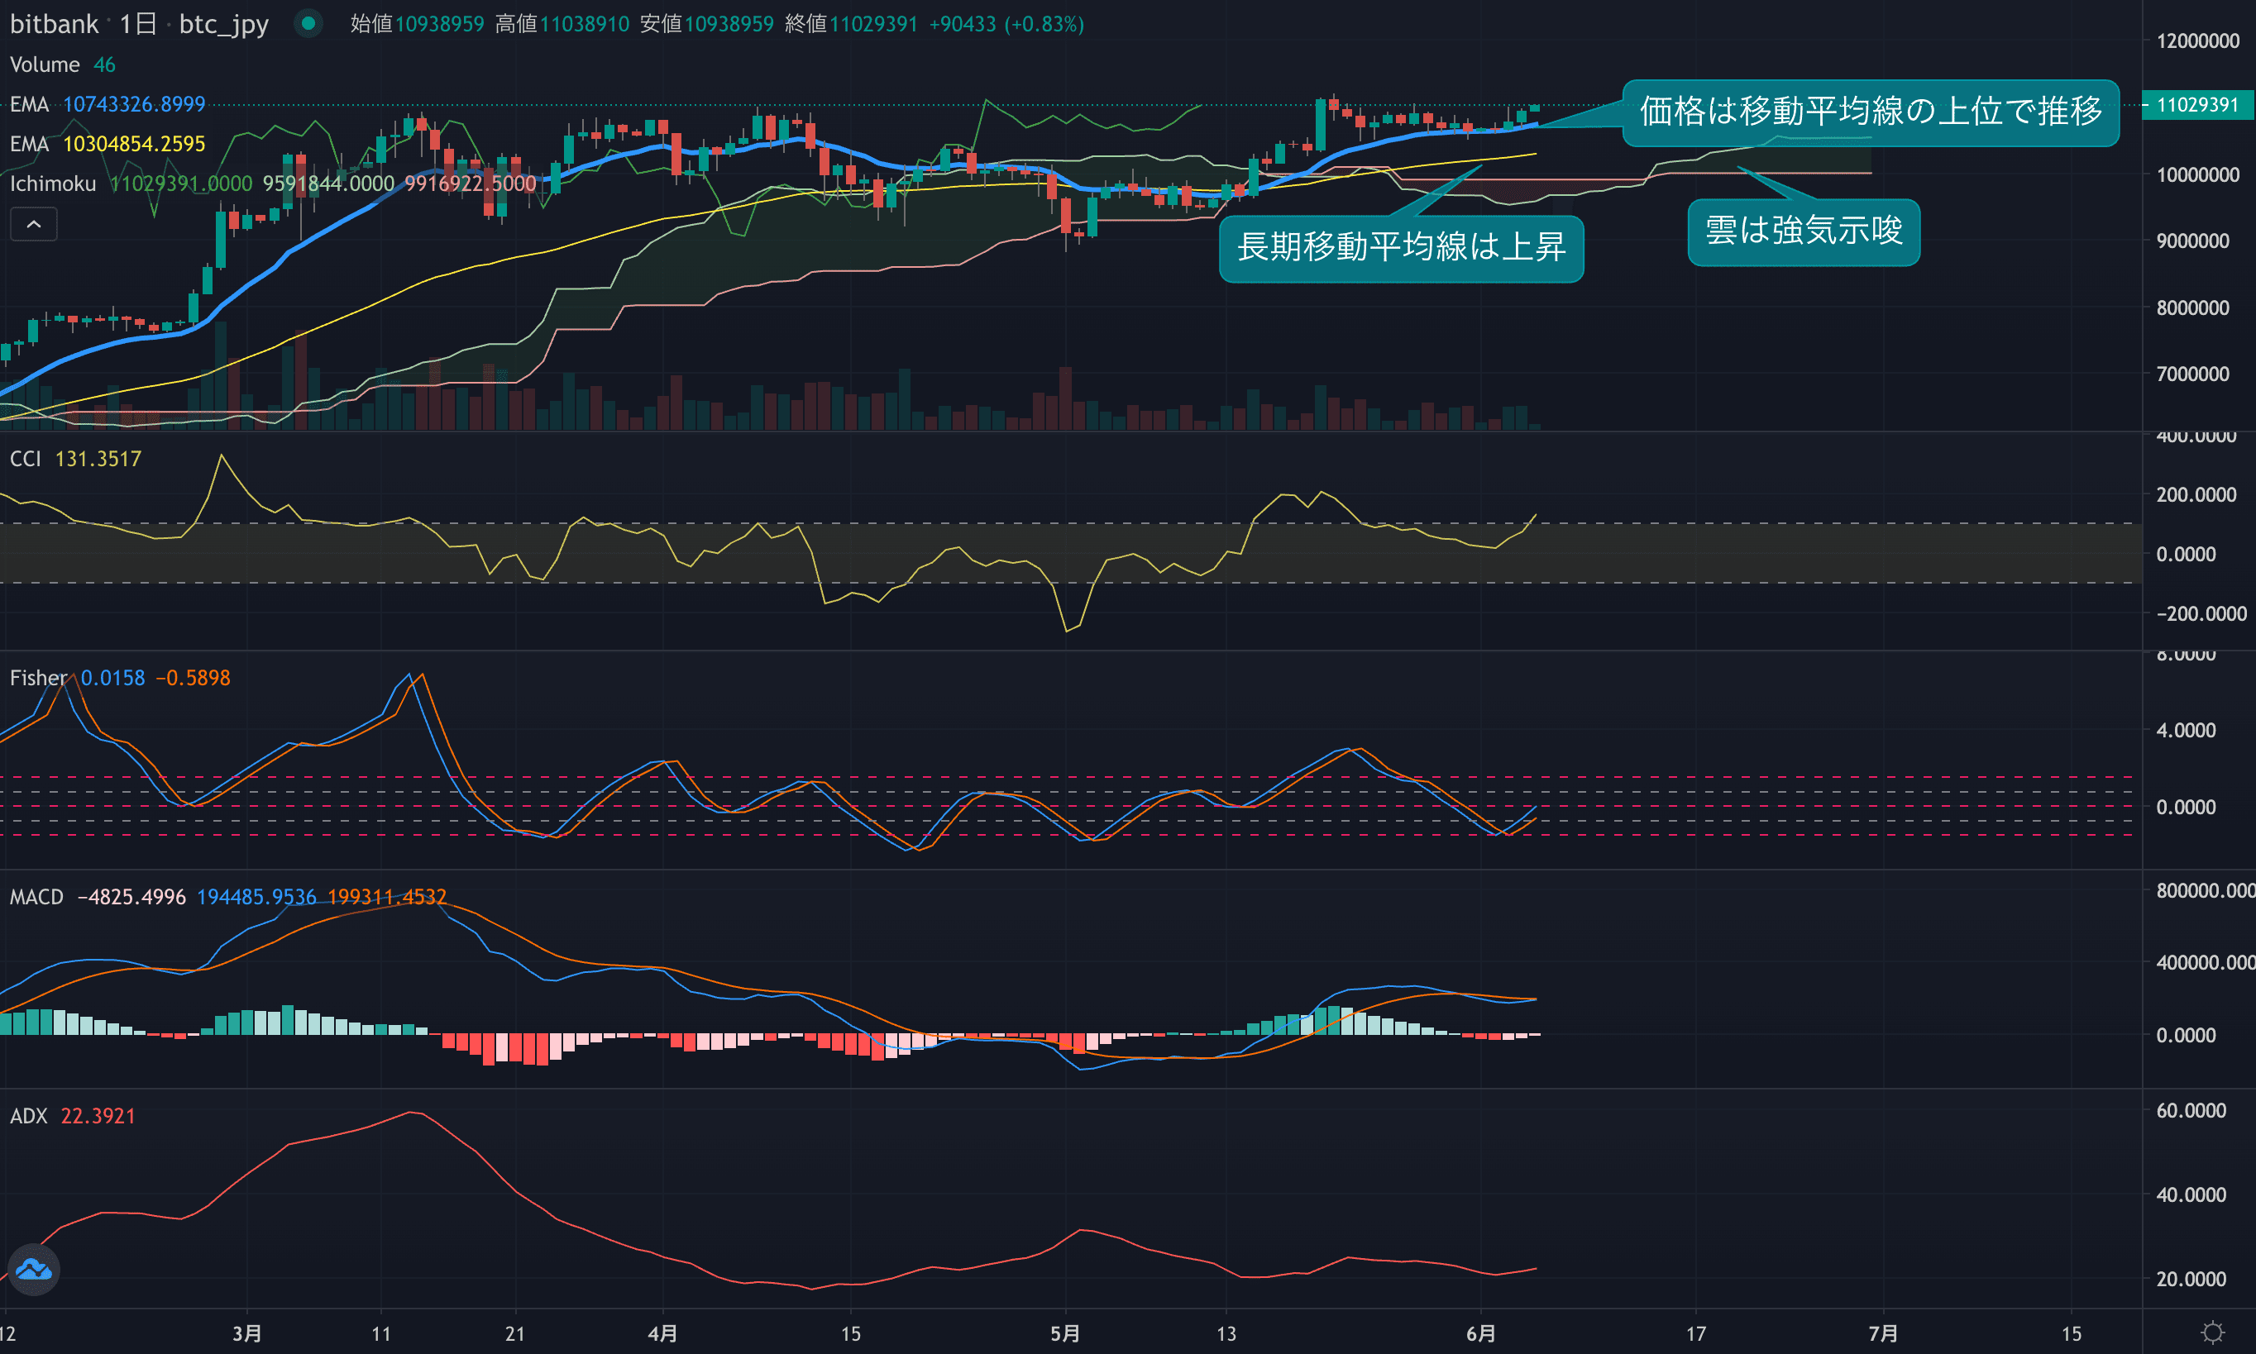Image resolution: width=2256 pixels, height=1354 pixels.
Task: Select the Ichimoku indicator legend
Action: pyautogui.click(x=53, y=184)
